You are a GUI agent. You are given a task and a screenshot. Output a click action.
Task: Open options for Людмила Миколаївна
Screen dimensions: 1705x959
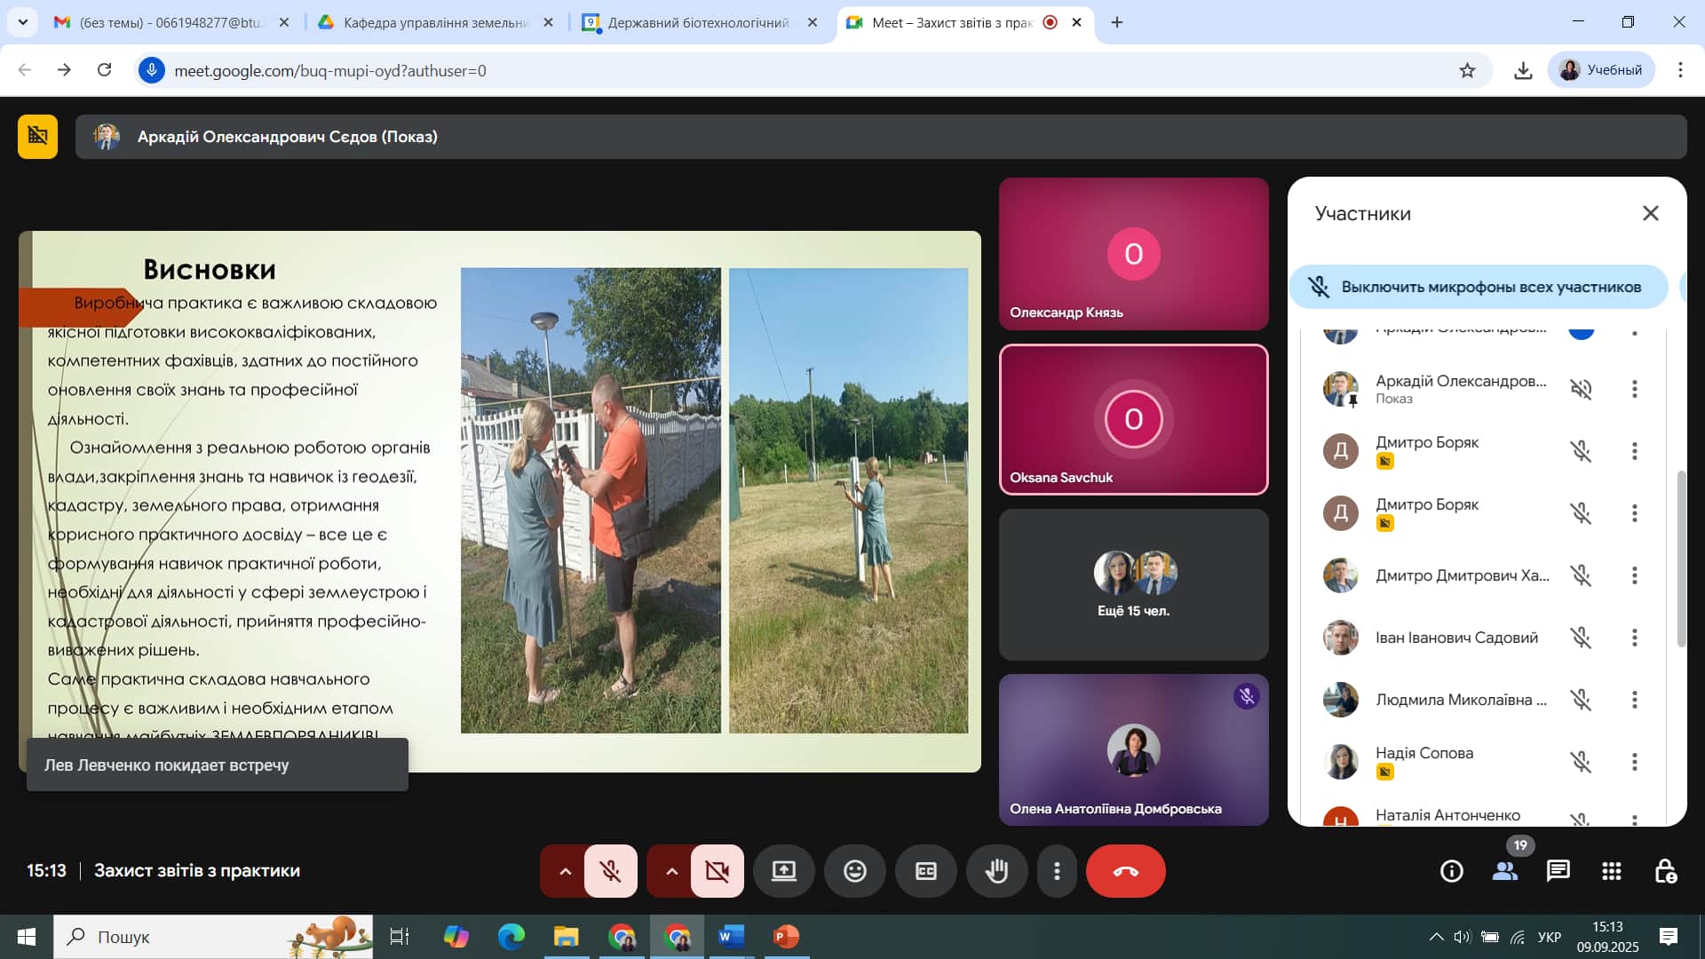pos(1634,700)
